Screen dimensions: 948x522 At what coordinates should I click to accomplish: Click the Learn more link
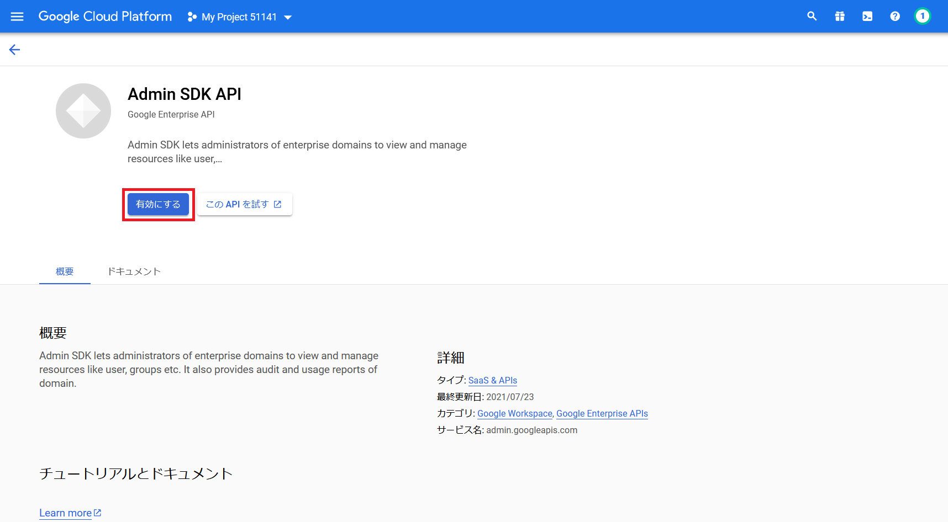(70, 513)
